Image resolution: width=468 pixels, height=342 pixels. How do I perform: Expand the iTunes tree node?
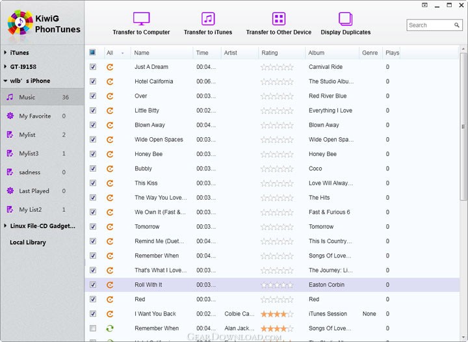5,53
